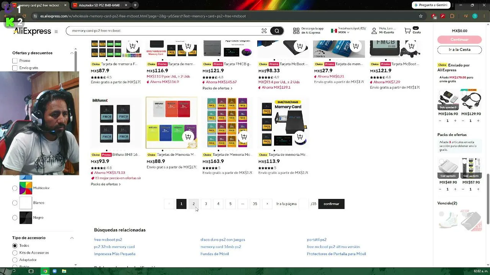The width and height of the screenshot is (490, 275).
Task: Add the MX$88.9 Tarjetas de Memoria to cart
Action: [188, 136]
